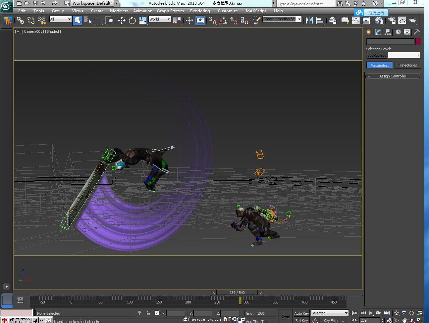Screen dimensions: 429x323
Task: Click Play Animation button
Action: 371,313
